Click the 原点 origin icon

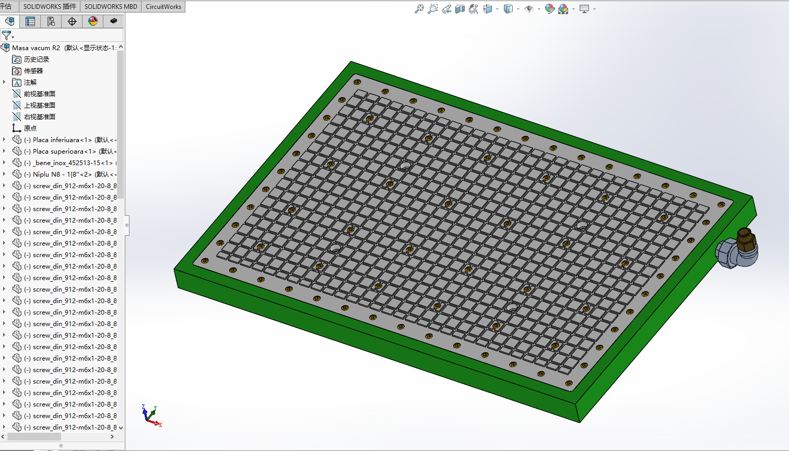tap(17, 128)
